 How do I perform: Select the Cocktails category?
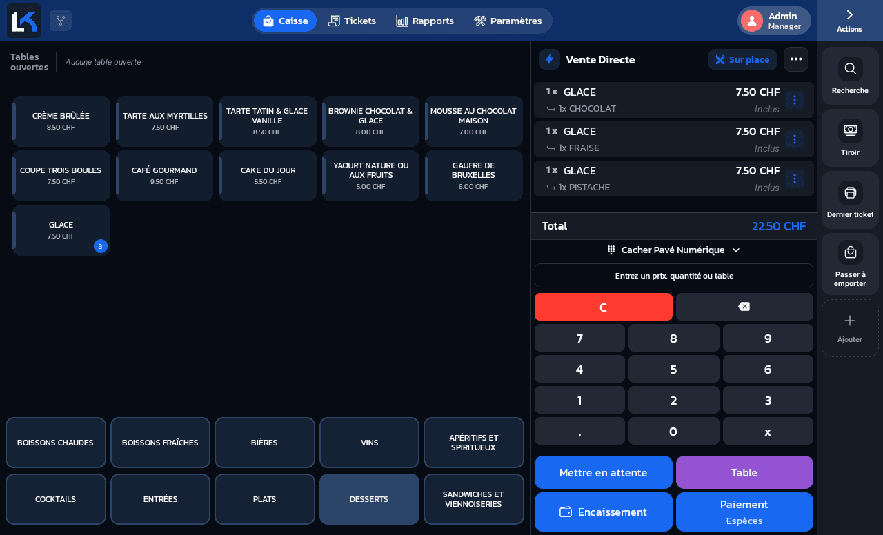pyautogui.click(x=56, y=499)
